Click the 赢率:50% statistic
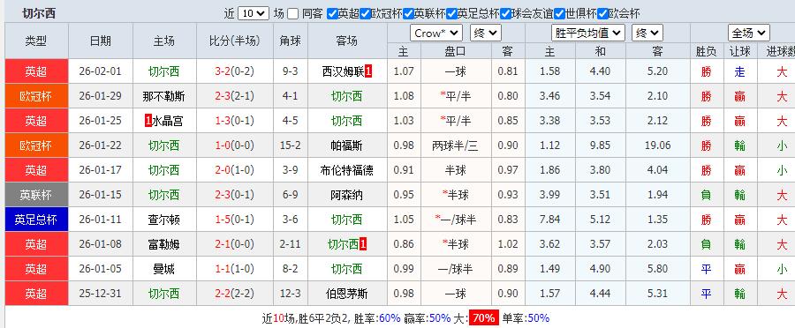The width and height of the screenshot is (795, 328). coord(427,318)
